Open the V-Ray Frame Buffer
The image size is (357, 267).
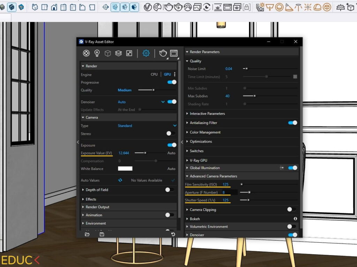(x=173, y=53)
